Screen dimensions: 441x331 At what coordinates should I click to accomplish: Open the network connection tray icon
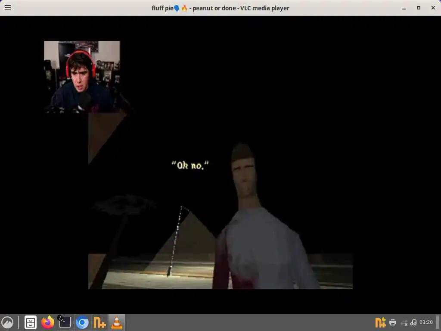click(404, 322)
